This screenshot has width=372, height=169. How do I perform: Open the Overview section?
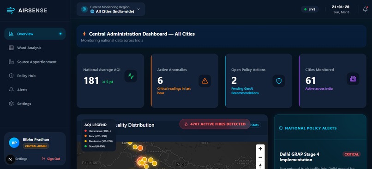click(x=35, y=34)
